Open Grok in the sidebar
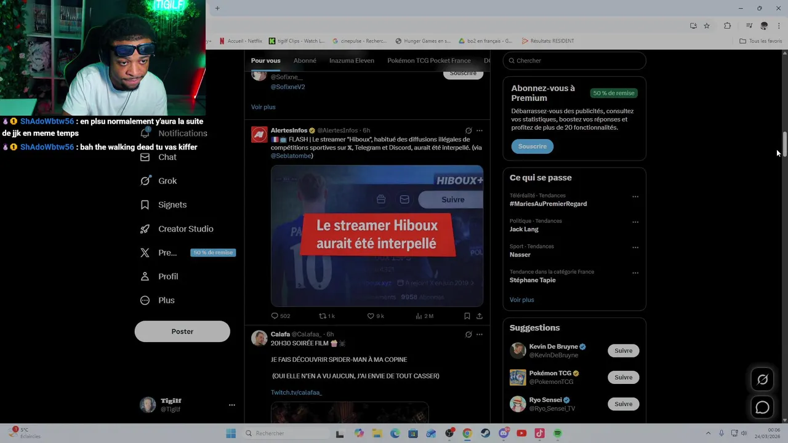Image resolution: width=788 pixels, height=443 pixels. 158,181
